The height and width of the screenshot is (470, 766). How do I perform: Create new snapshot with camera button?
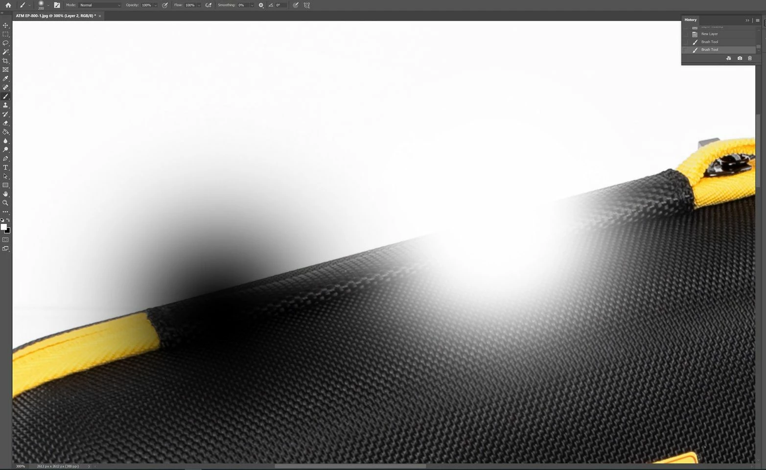740,58
